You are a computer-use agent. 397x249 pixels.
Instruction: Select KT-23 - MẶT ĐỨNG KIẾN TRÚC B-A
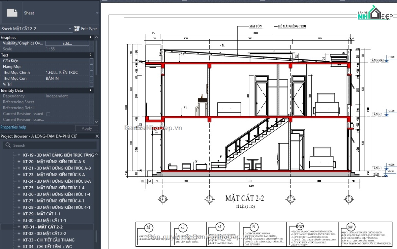[x=54, y=175]
